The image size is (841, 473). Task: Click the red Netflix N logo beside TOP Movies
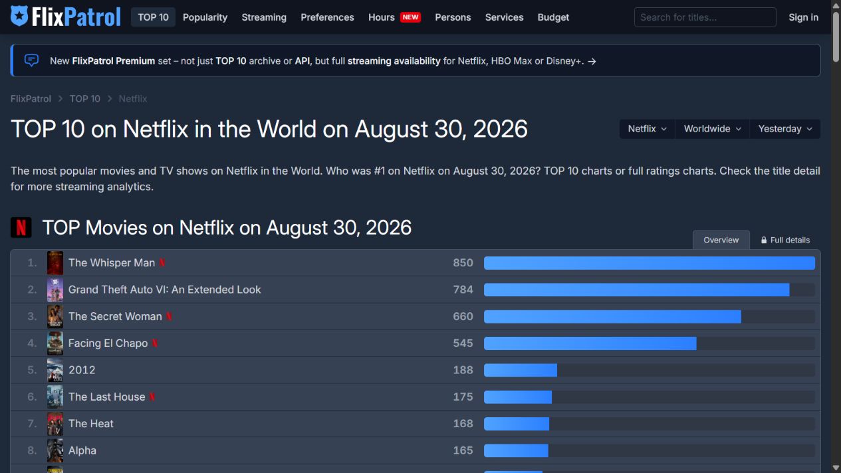[x=21, y=228]
